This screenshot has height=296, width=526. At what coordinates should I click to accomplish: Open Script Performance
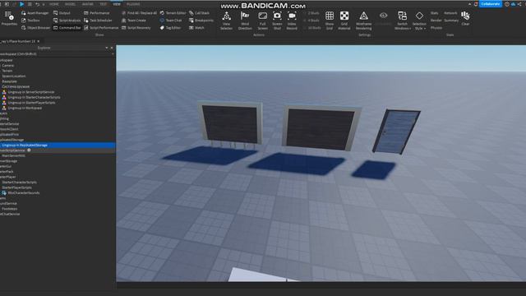point(101,28)
